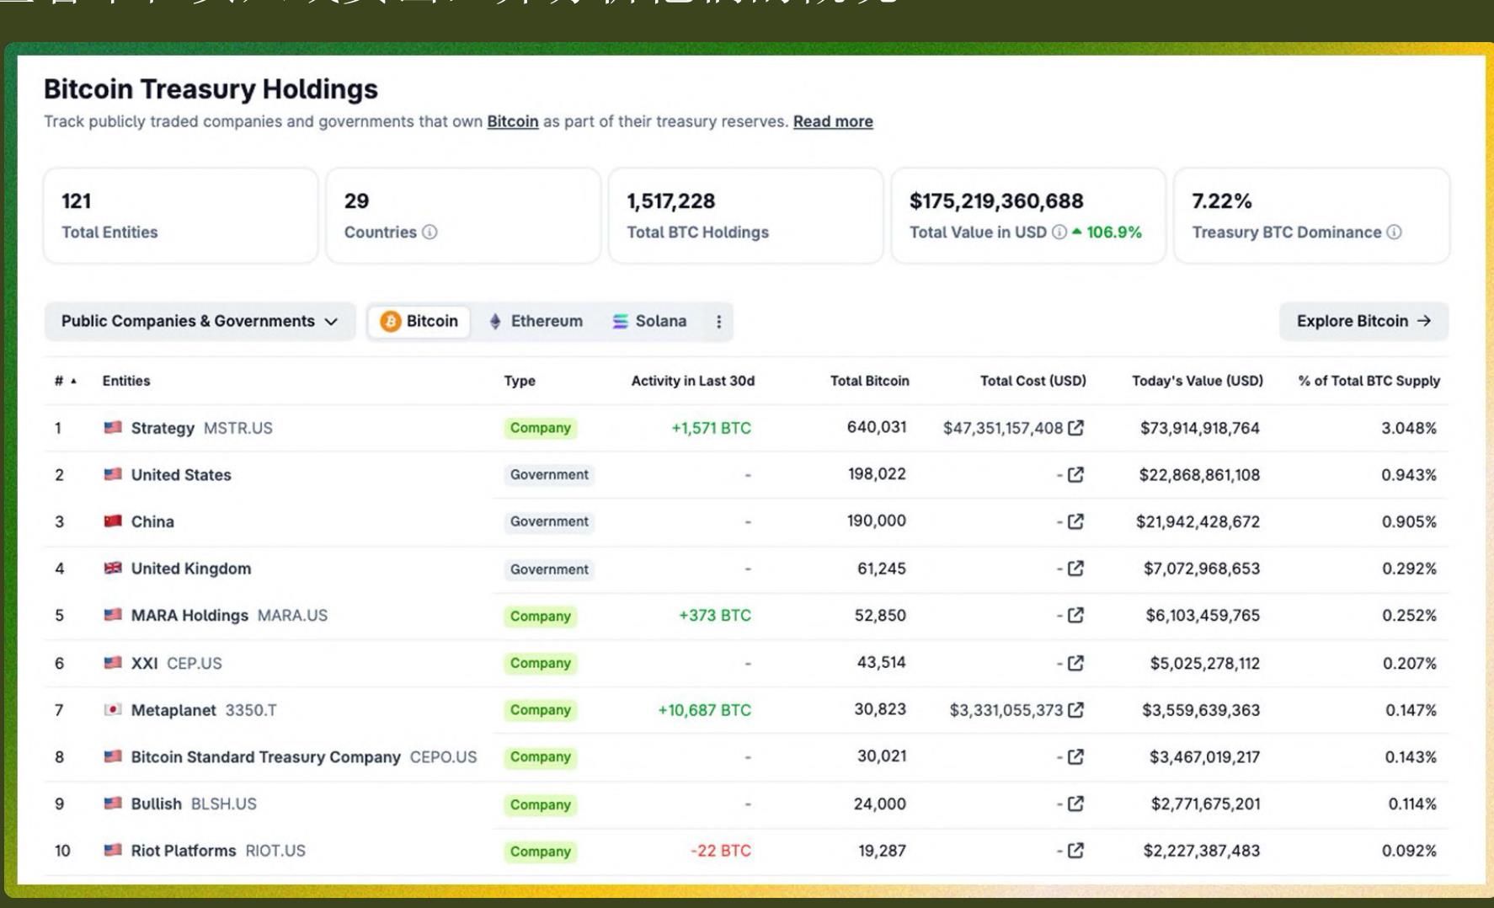
Task: Open external link icon in United States row
Action: 1075,475
